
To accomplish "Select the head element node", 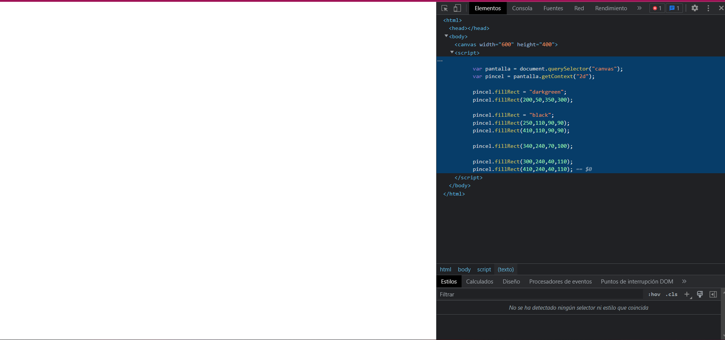I will pyautogui.click(x=469, y=28).
